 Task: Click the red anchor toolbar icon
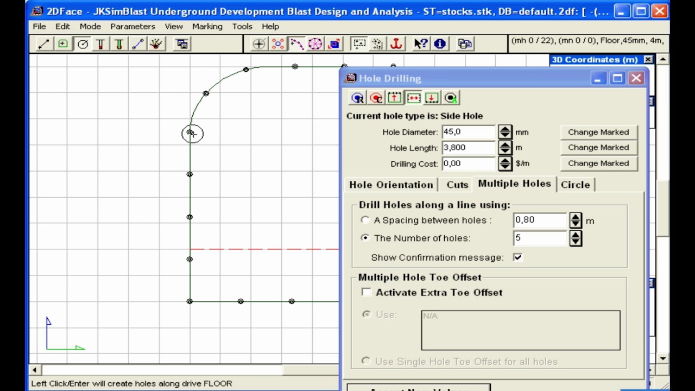click(x=397, y=44)
